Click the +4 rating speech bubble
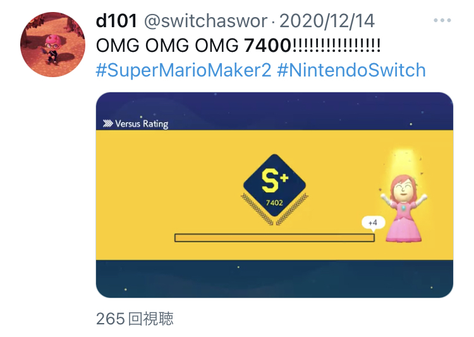 tap(374, 223)
